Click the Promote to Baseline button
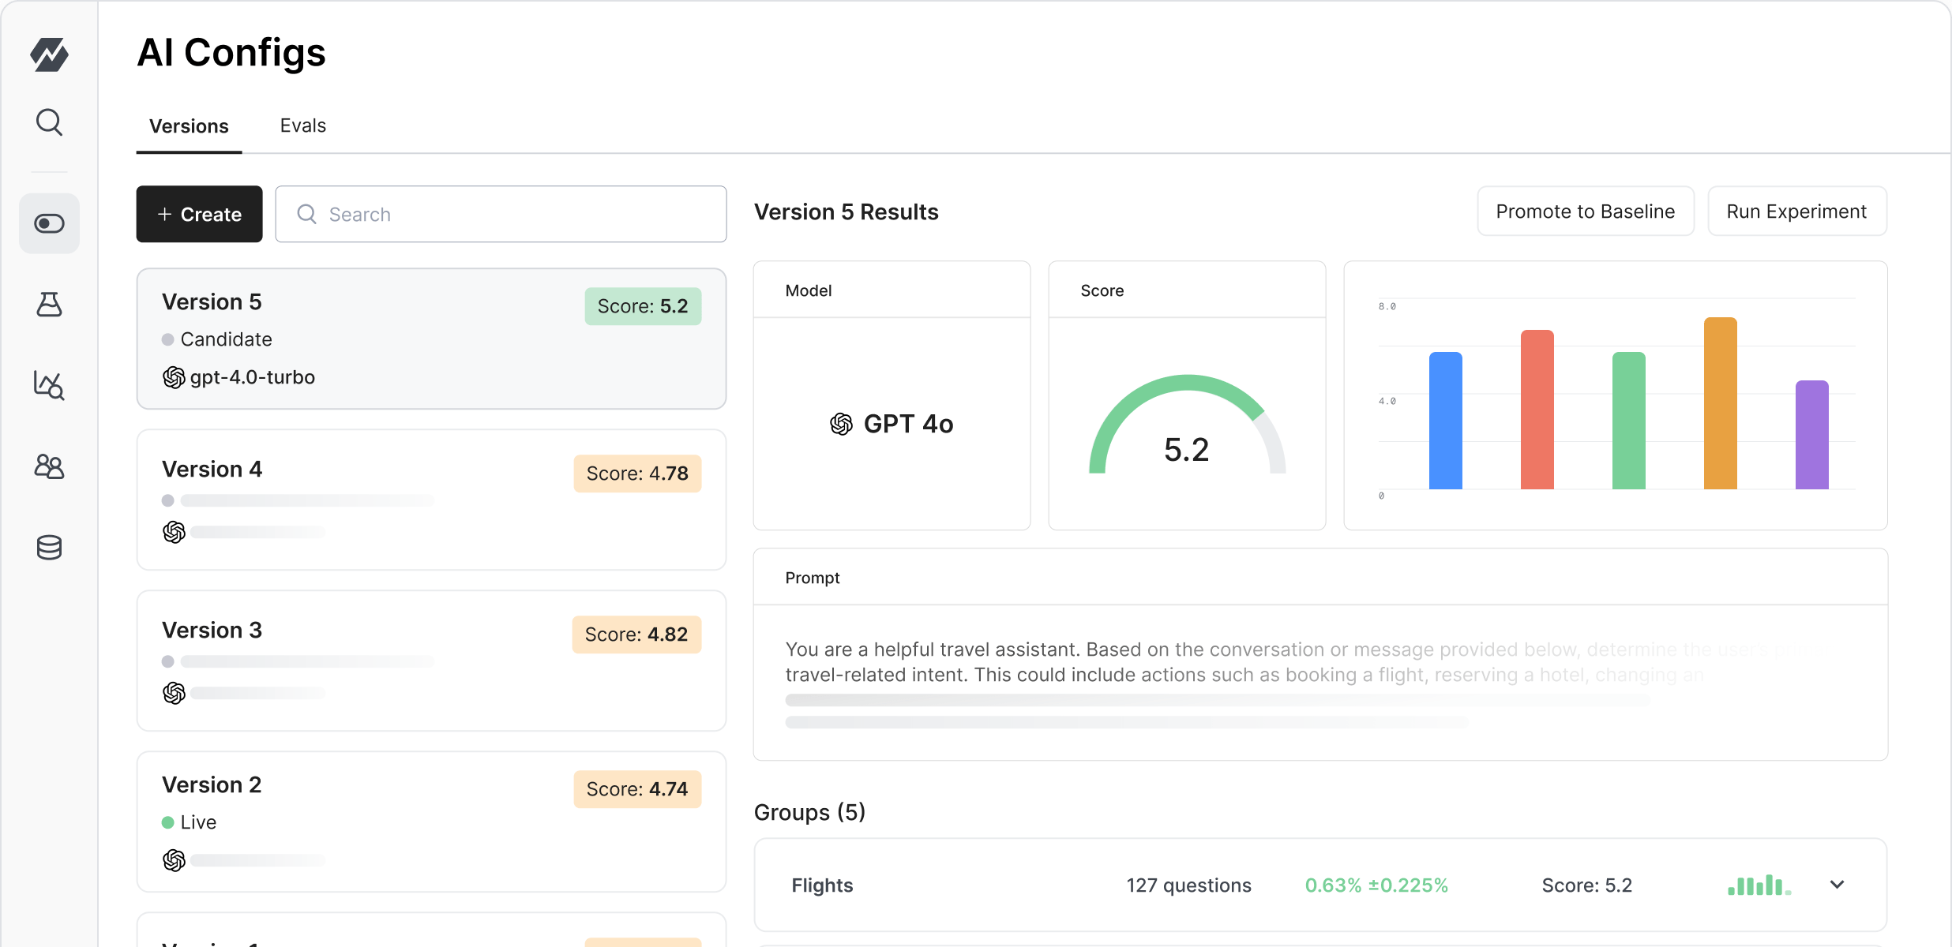 coord(1585,211)
